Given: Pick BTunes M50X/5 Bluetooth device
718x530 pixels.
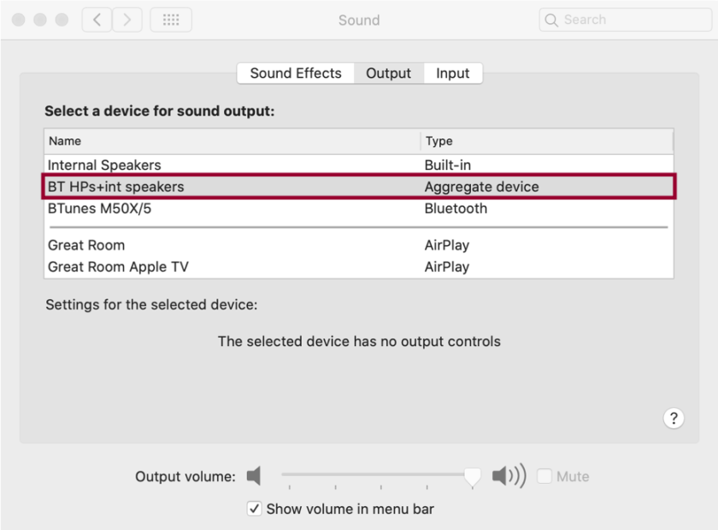Looking at the screenshot, I should click(100, 209).
